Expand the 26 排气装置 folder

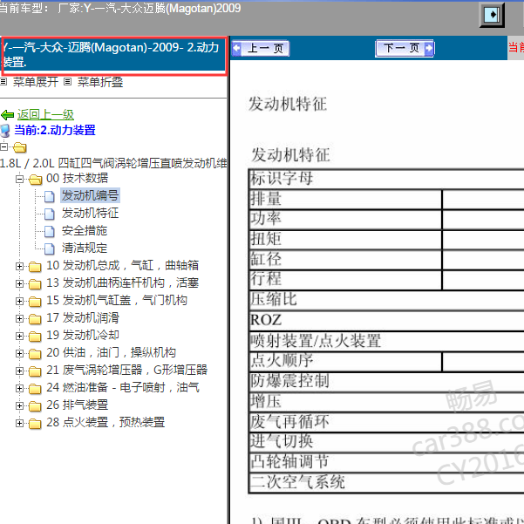(19, 405)
